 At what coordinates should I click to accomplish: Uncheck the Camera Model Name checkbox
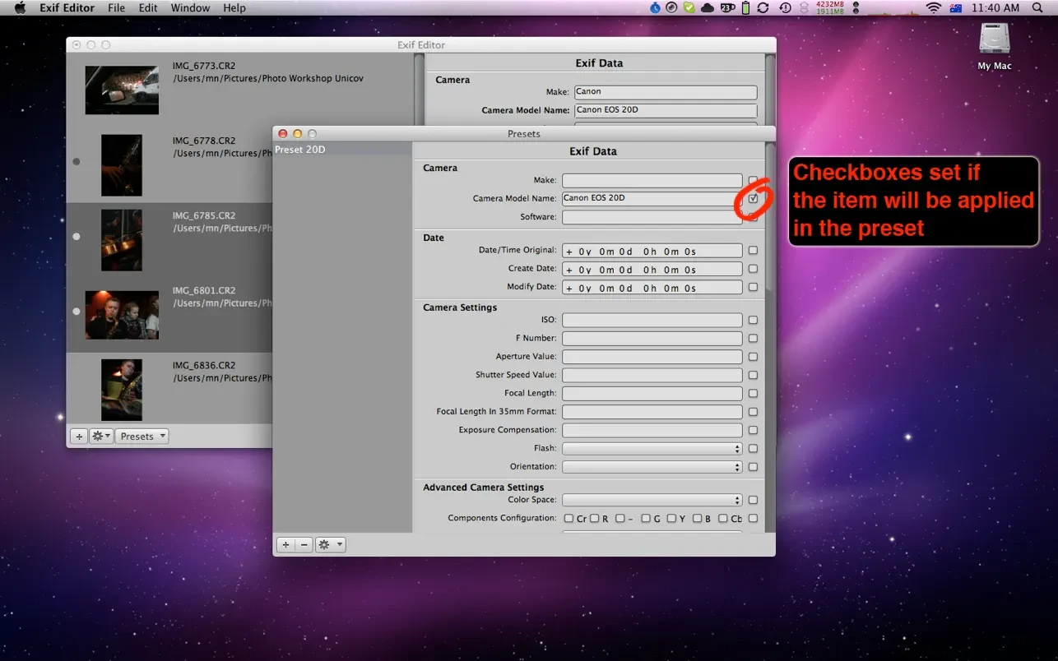point(753,199)
